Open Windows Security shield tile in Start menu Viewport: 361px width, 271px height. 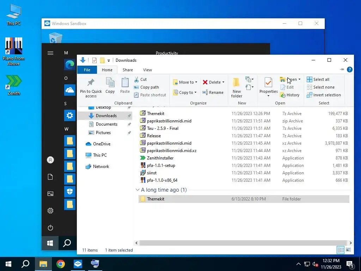(69, 192)
